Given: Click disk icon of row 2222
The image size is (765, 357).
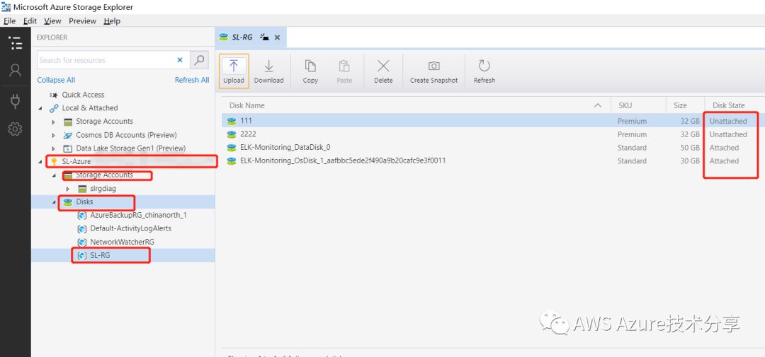Looking at the screenshot, I should pyautogui.click(x=231, y=134).
